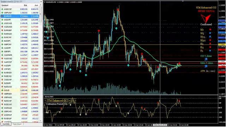Image resolution: width=226 pixels, height=127 pixels.
Task: Switch to the Symbols tab
Action: click(6, 124)
